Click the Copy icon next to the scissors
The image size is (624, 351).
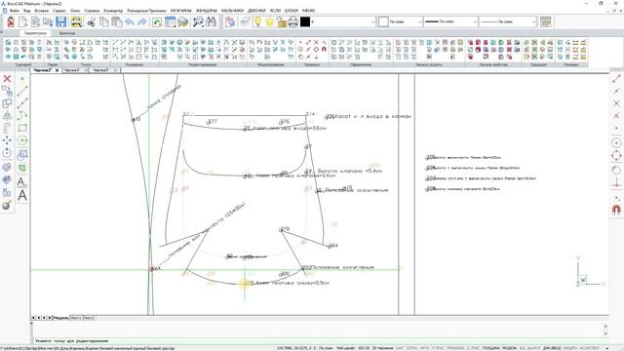click(x=104, y=21)
